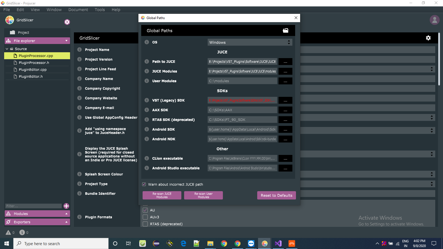This screenshot has height=249, width=443.
Task: Toggle the AU plugin format checkbox
Action: [145, 210]
